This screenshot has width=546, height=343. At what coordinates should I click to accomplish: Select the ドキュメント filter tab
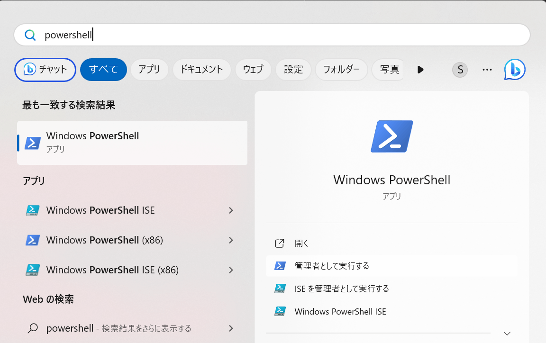[201, 70]
